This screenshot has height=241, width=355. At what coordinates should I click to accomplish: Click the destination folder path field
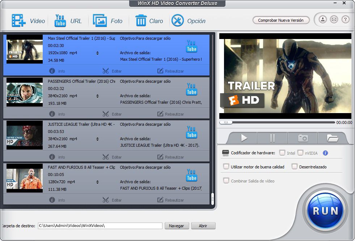point(100,226)
